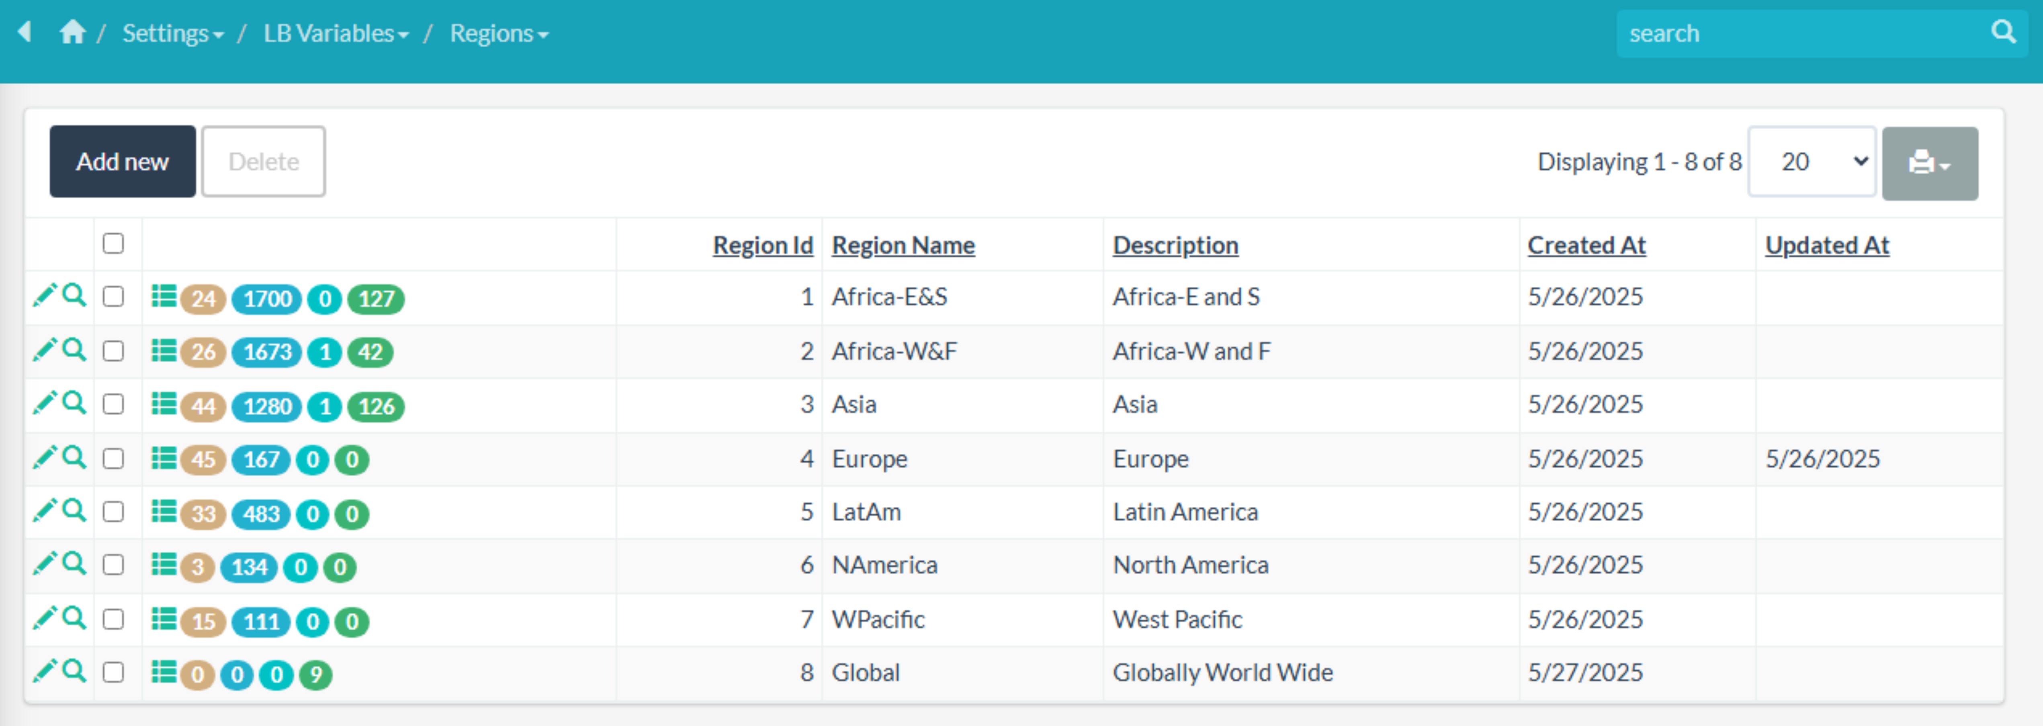
Task: Click the Add new button
Action: tap(122, 162)
